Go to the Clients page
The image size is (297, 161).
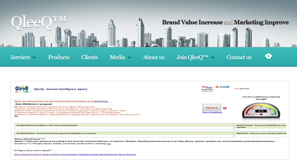(90, 57)
